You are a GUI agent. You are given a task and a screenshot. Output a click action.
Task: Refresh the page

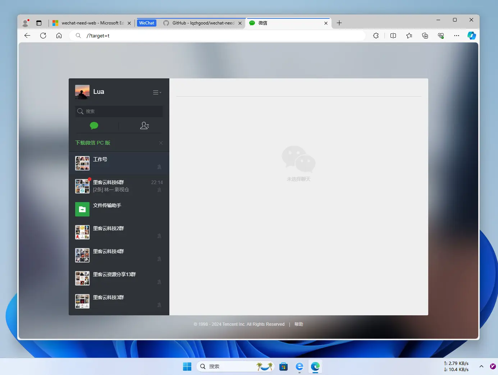[43, 36]
